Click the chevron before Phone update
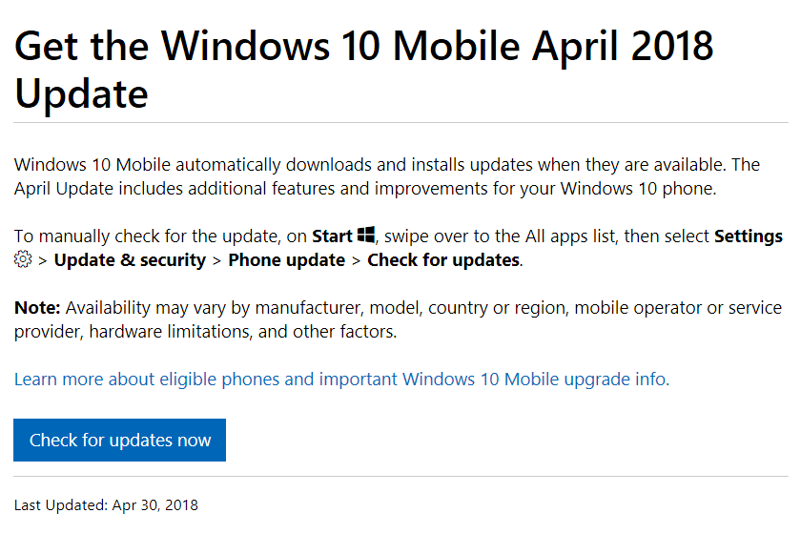 tap(217, 261)
